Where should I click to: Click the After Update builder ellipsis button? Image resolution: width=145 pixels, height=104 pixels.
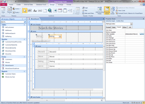143,34
